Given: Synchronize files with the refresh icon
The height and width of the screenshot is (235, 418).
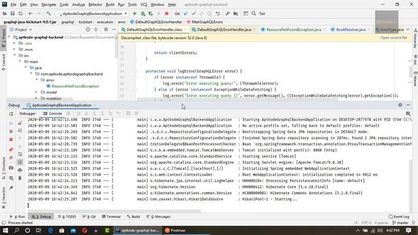Looking at the screenshot, I should [x=20, y=14].
